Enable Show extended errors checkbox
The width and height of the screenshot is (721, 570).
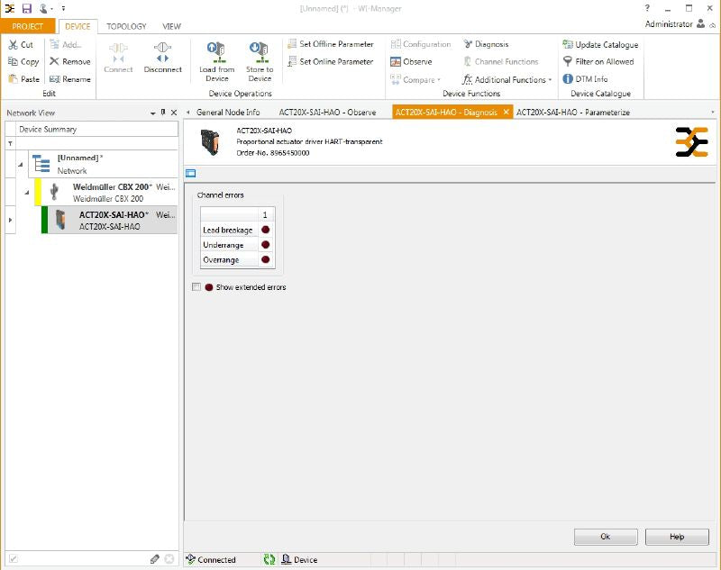tap(196, 287)
